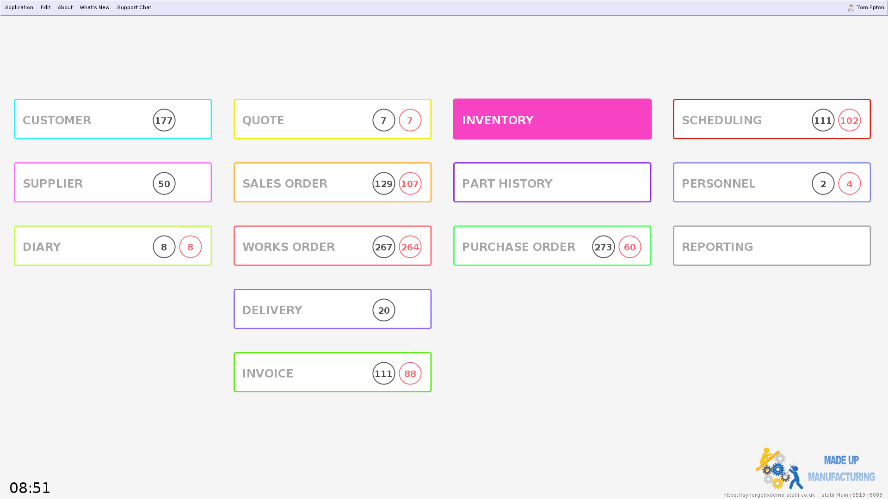Click the red 8 badge on Diary
This screenshot has height=499, width=888.
click(x=190, y=247)
